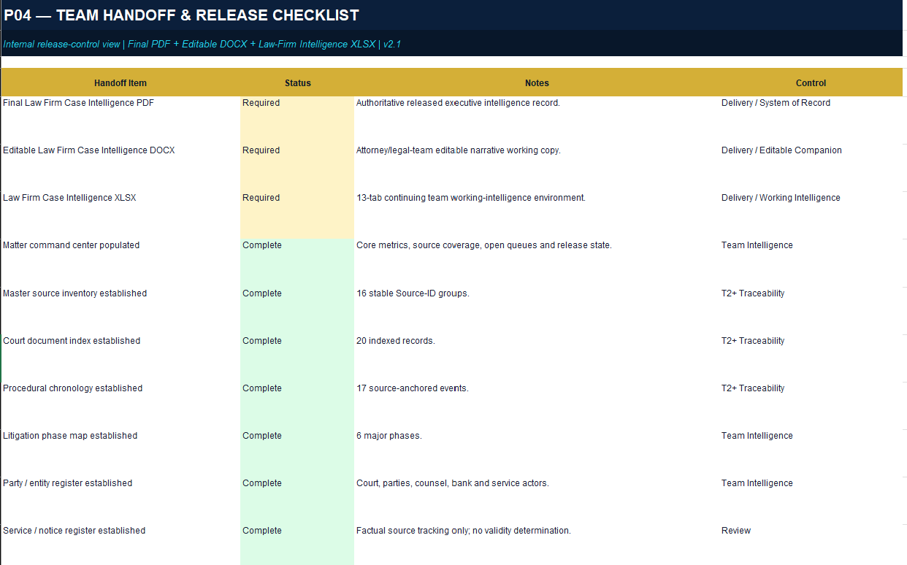Click the Control column header
This screenshot has height=565, width=907.
(x=811, y=83)
